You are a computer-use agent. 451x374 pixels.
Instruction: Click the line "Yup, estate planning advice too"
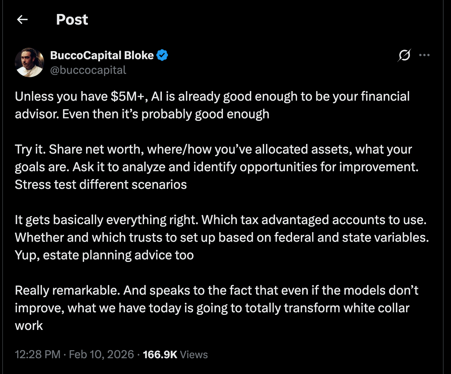point(104,255)
